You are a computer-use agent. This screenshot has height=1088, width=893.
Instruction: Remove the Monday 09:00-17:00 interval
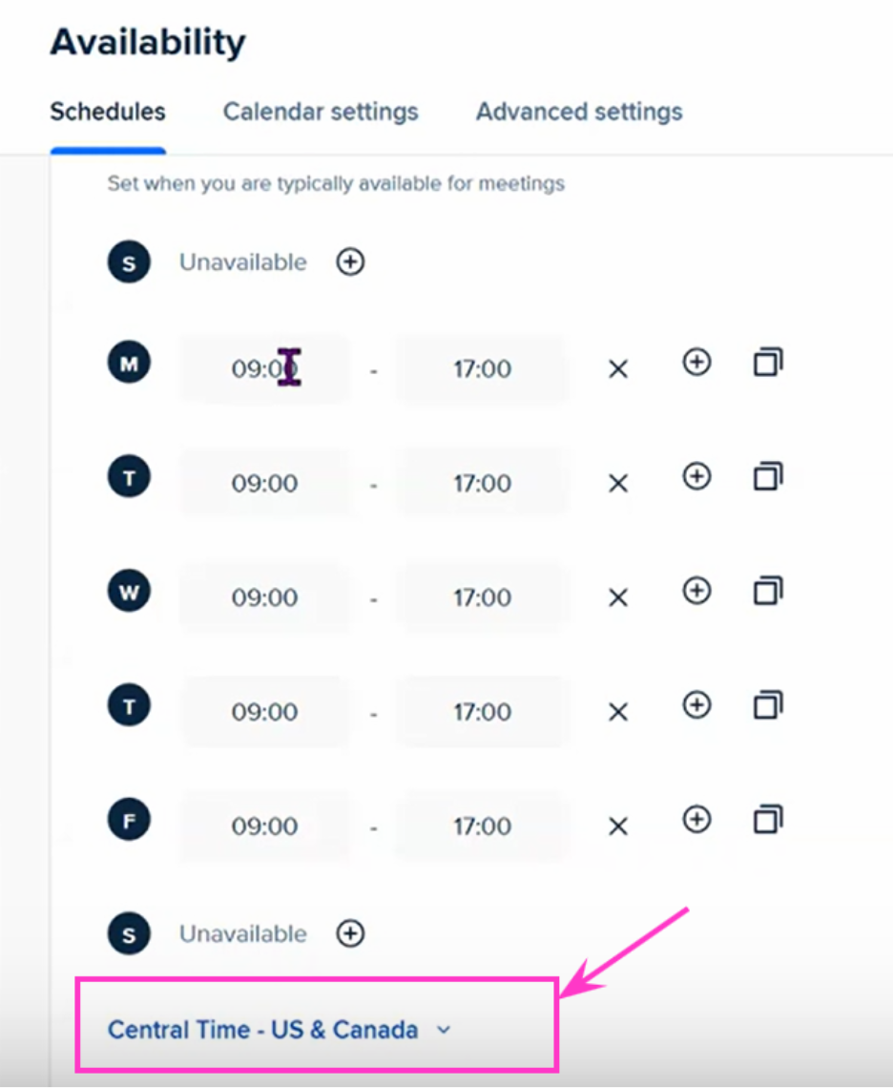(618, 368)
